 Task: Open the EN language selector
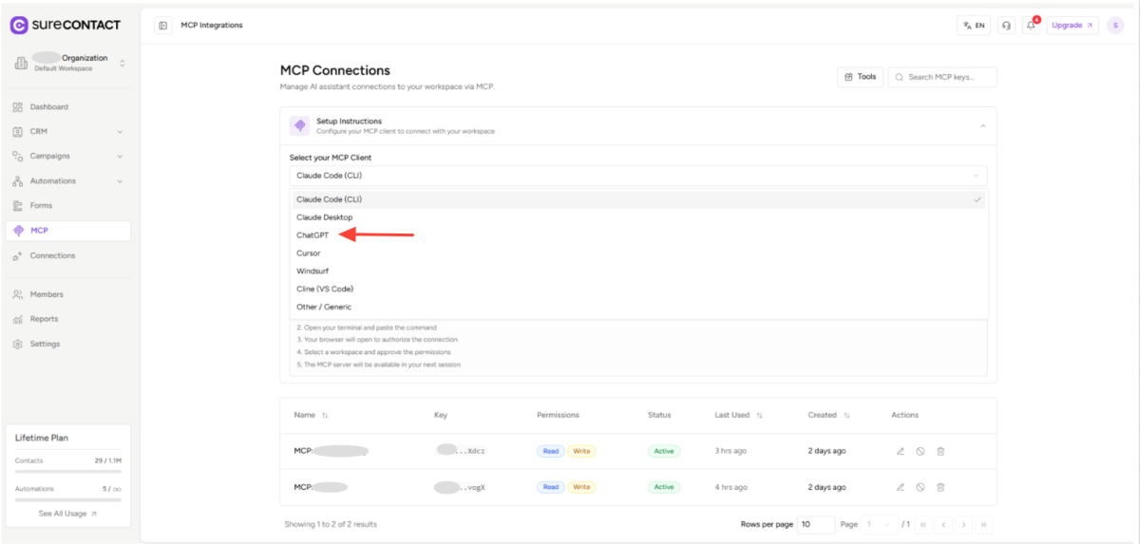tap(974, 26)
